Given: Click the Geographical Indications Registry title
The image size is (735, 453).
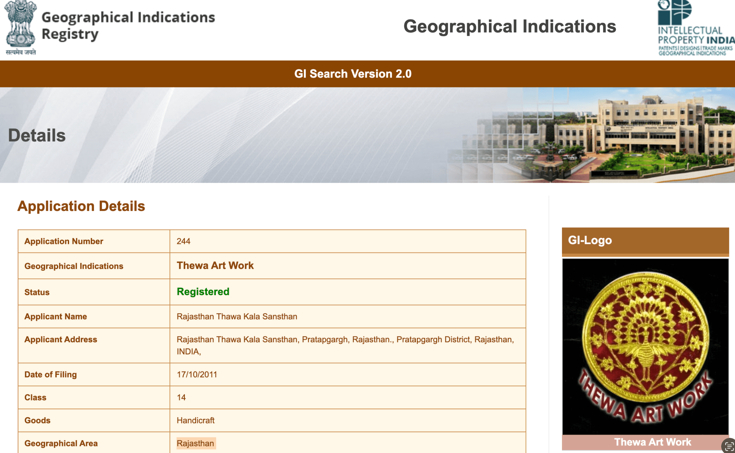Looking at the screenshot, I should click(128, 26).
